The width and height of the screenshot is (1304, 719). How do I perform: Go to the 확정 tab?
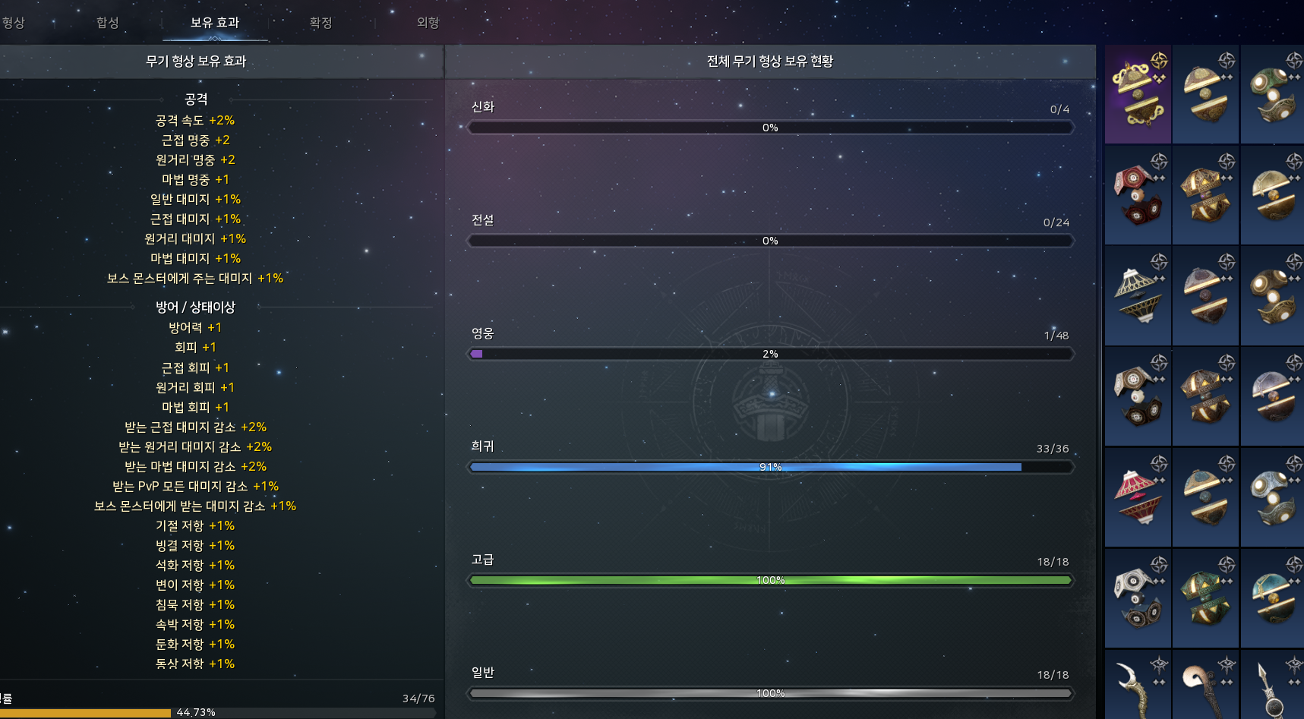coord(320,23)
